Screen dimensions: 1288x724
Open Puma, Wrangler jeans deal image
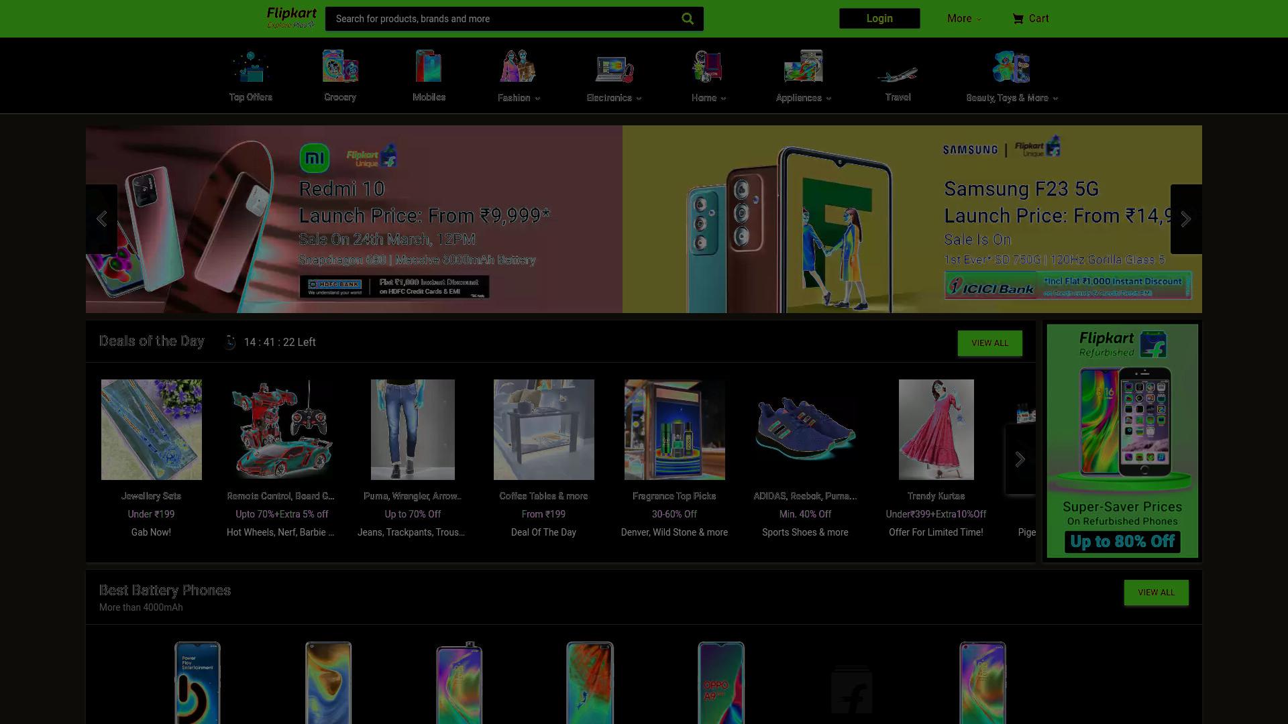click(413, 430)
